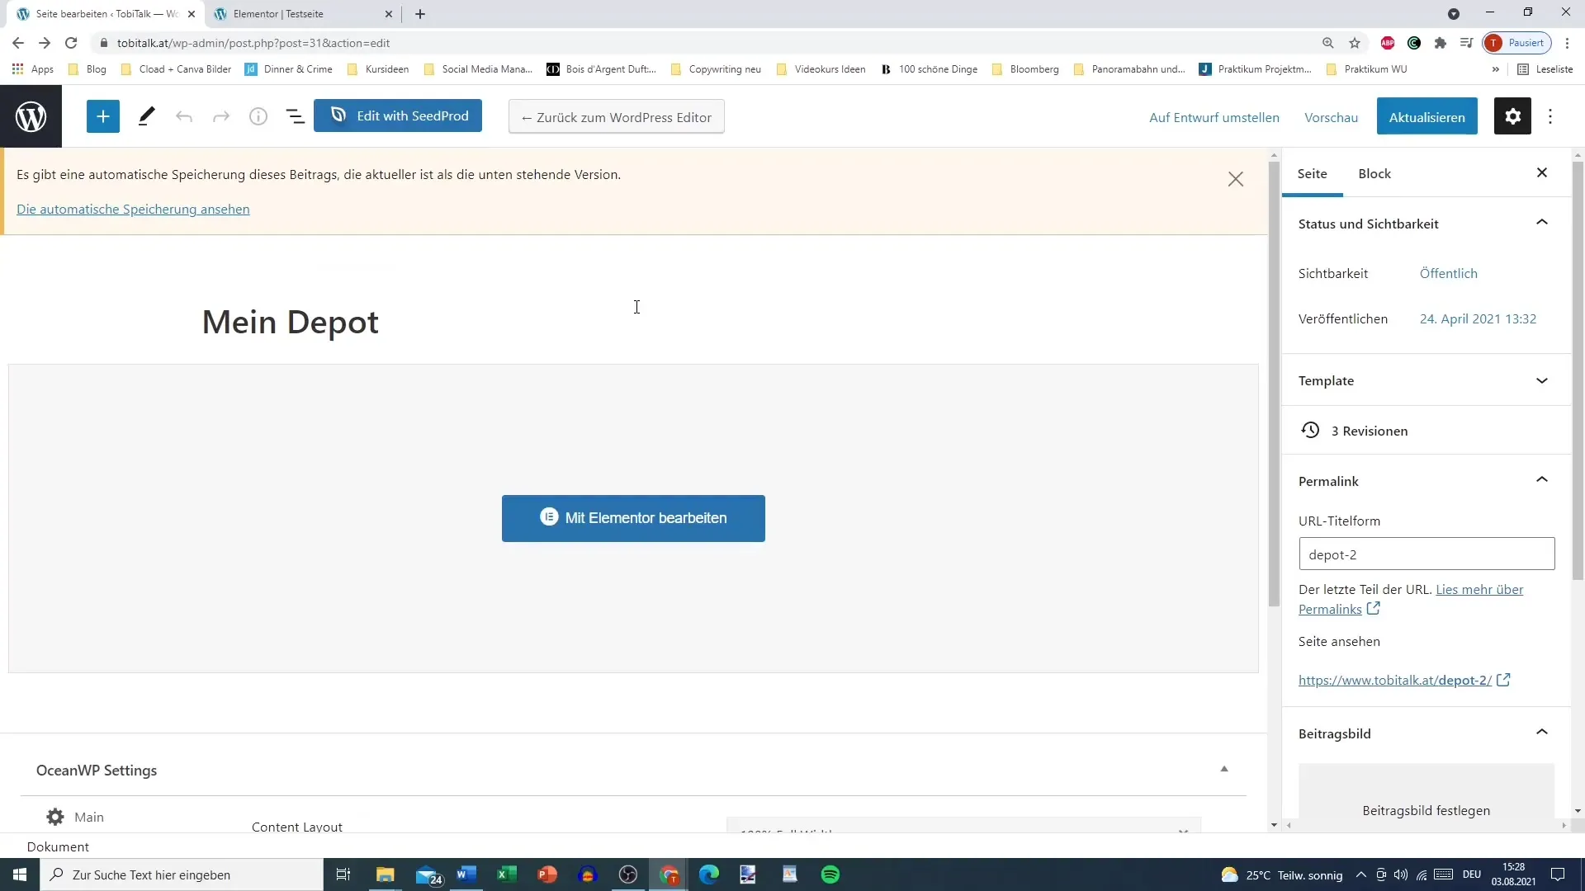This screenshot has height=891, width=1585.
Task: Click Auf Entwurf umstellen
Action: (1214, 117)
